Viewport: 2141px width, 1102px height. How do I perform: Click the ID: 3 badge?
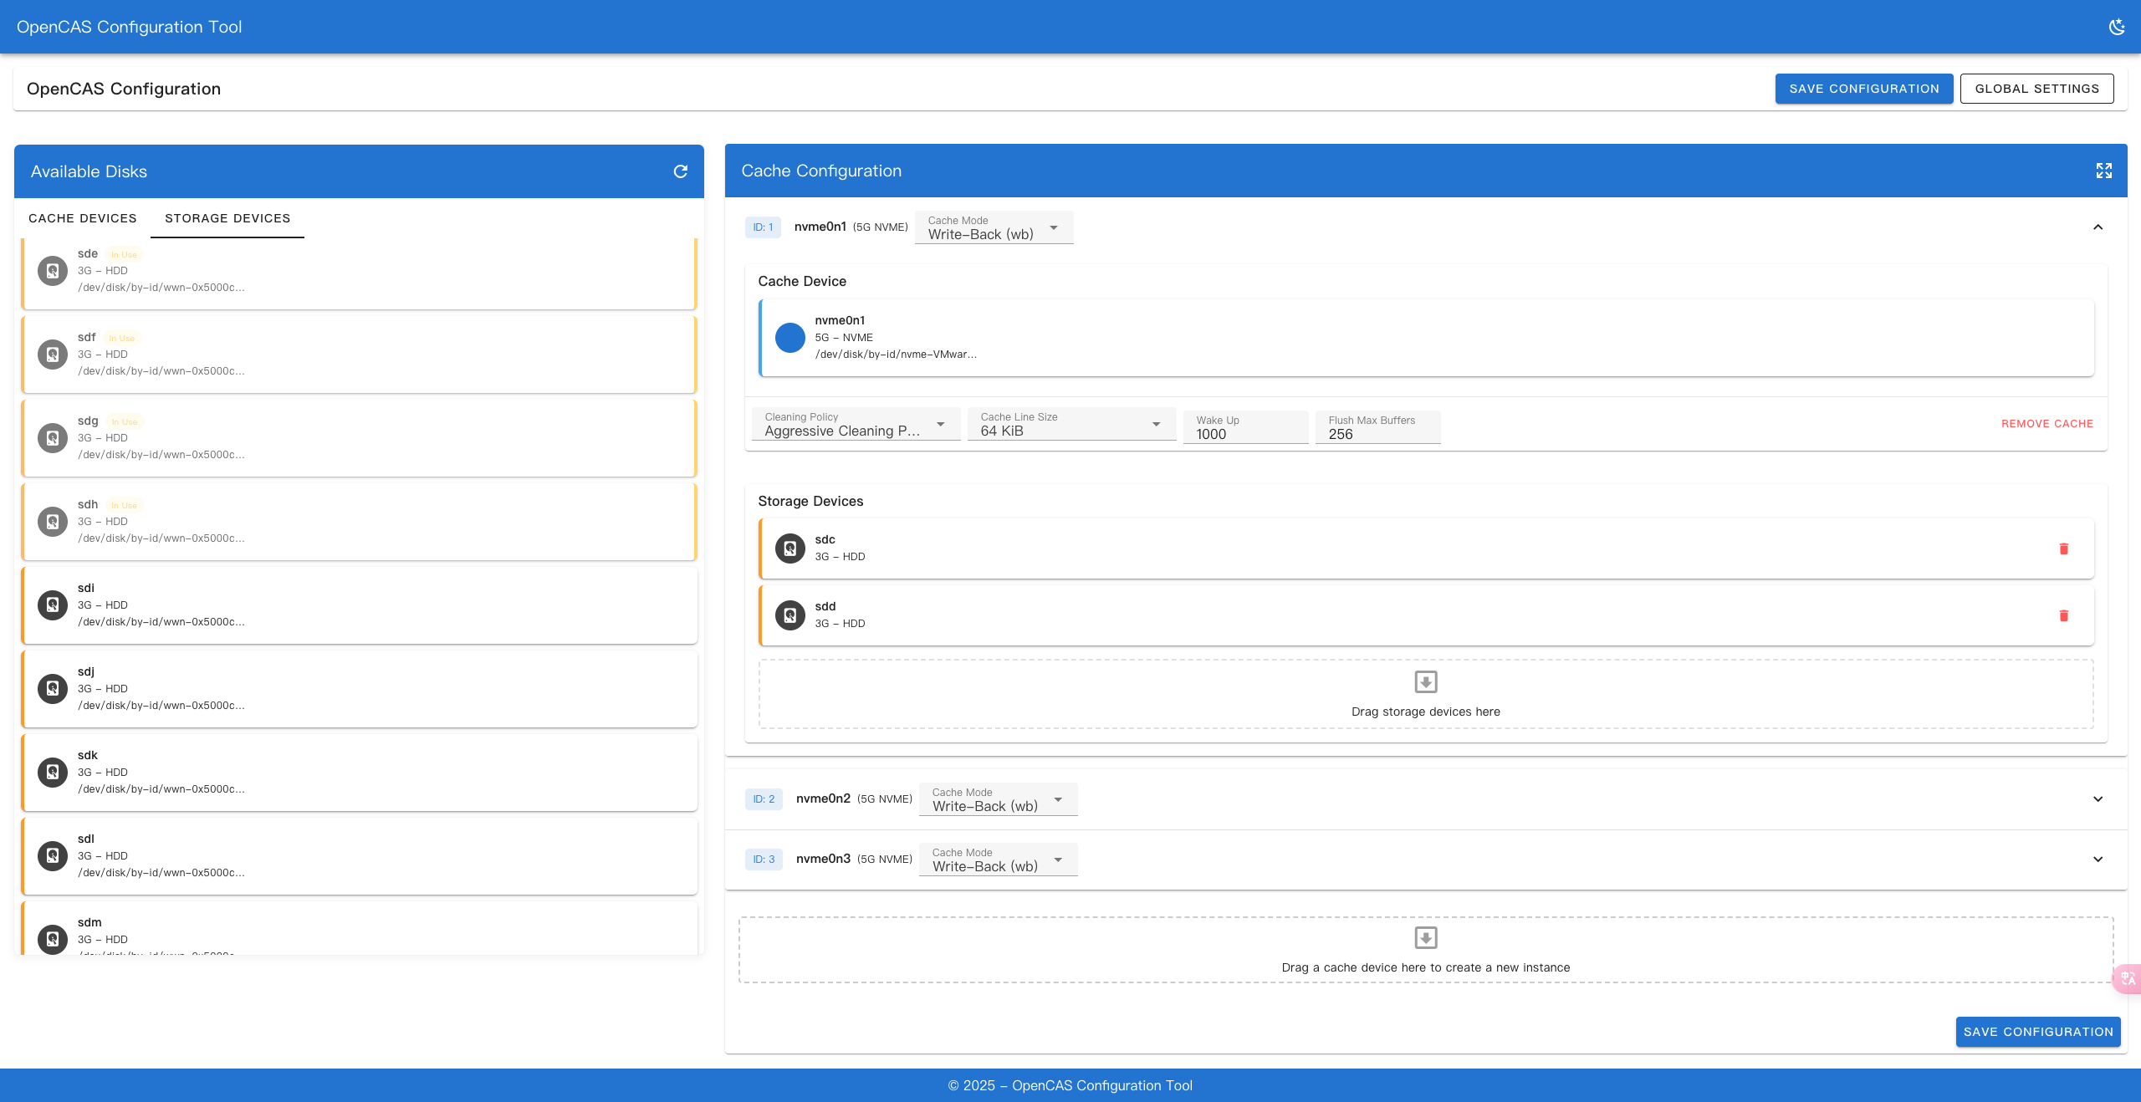coord(764,860)
